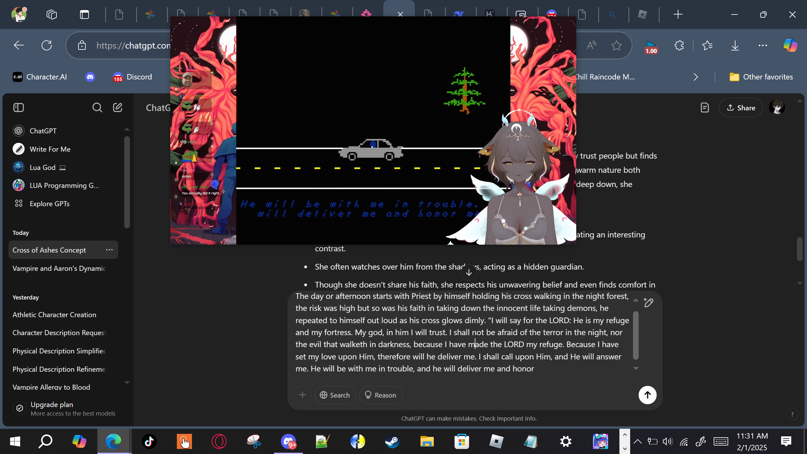807x454 pixels.
Task: Toggle the ChatGPT sidebar panel icon
Action: click(x=19, y=108)
